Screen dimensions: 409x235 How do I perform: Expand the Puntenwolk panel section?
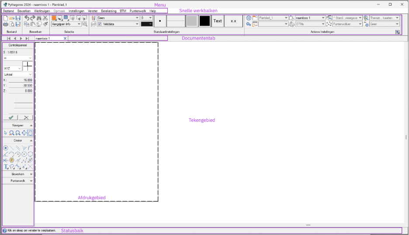coord(31,181)
